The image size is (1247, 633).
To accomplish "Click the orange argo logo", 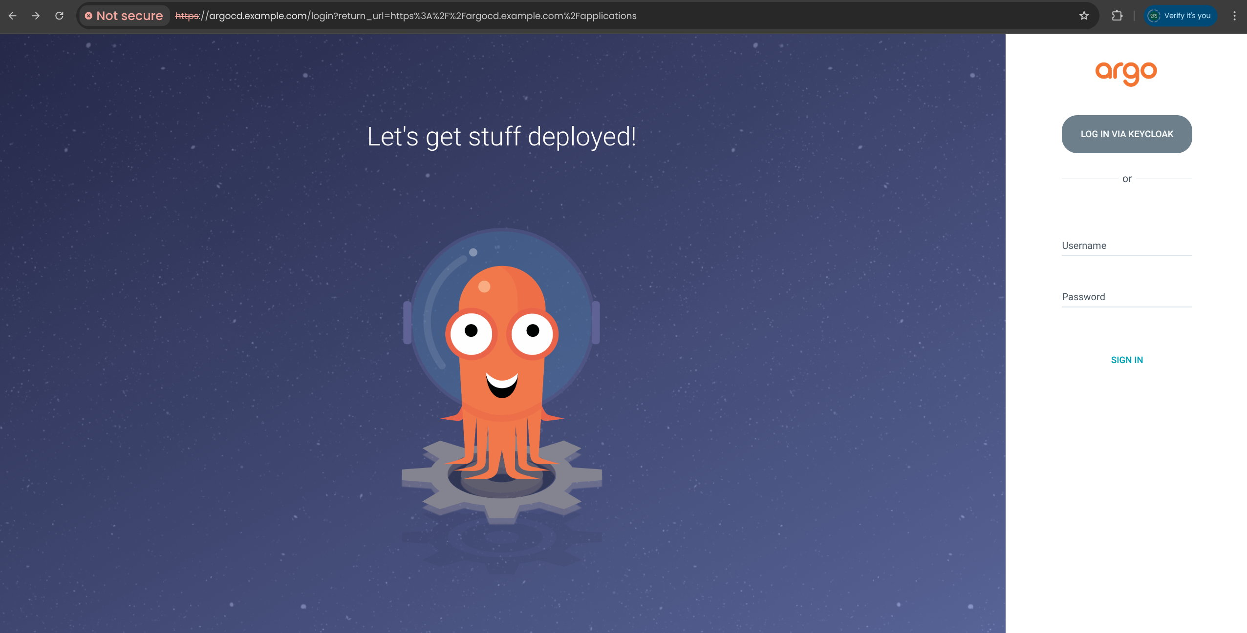I will point(1126,73).
